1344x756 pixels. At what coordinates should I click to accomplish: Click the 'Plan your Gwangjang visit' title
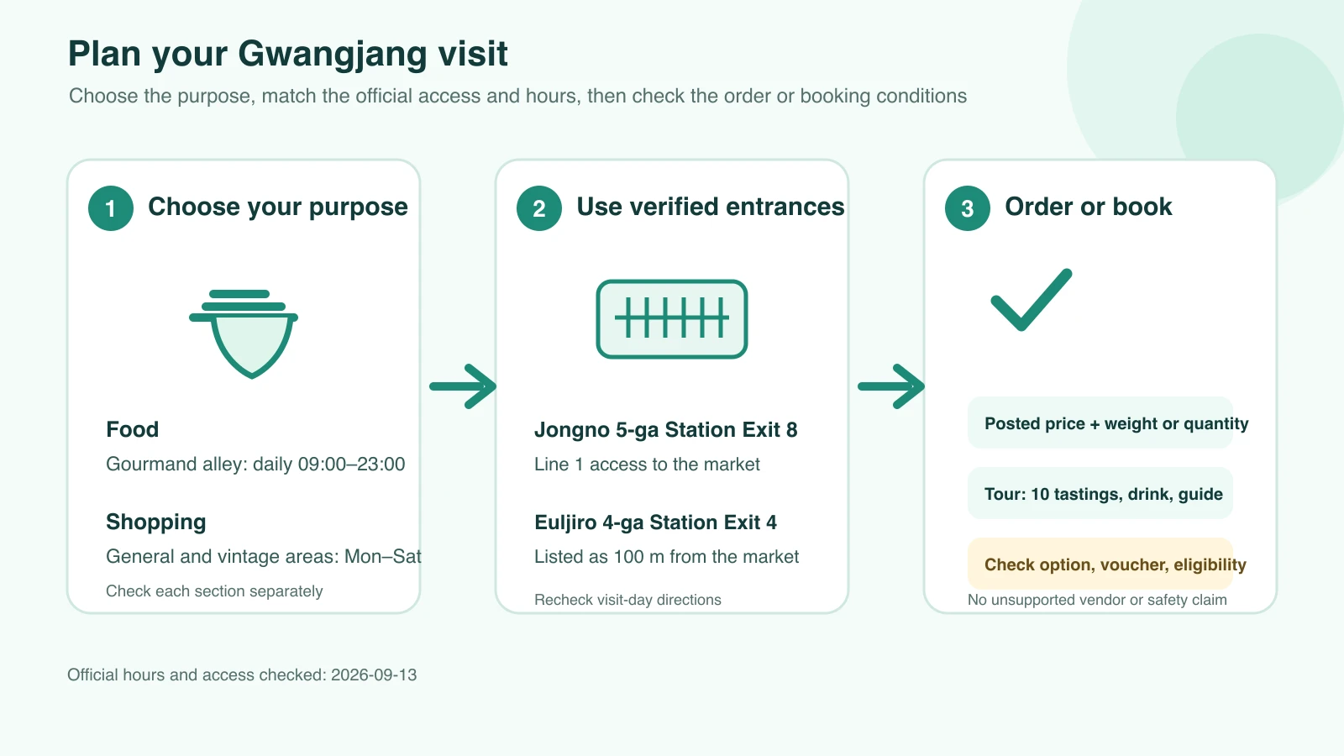coord(288,54)
